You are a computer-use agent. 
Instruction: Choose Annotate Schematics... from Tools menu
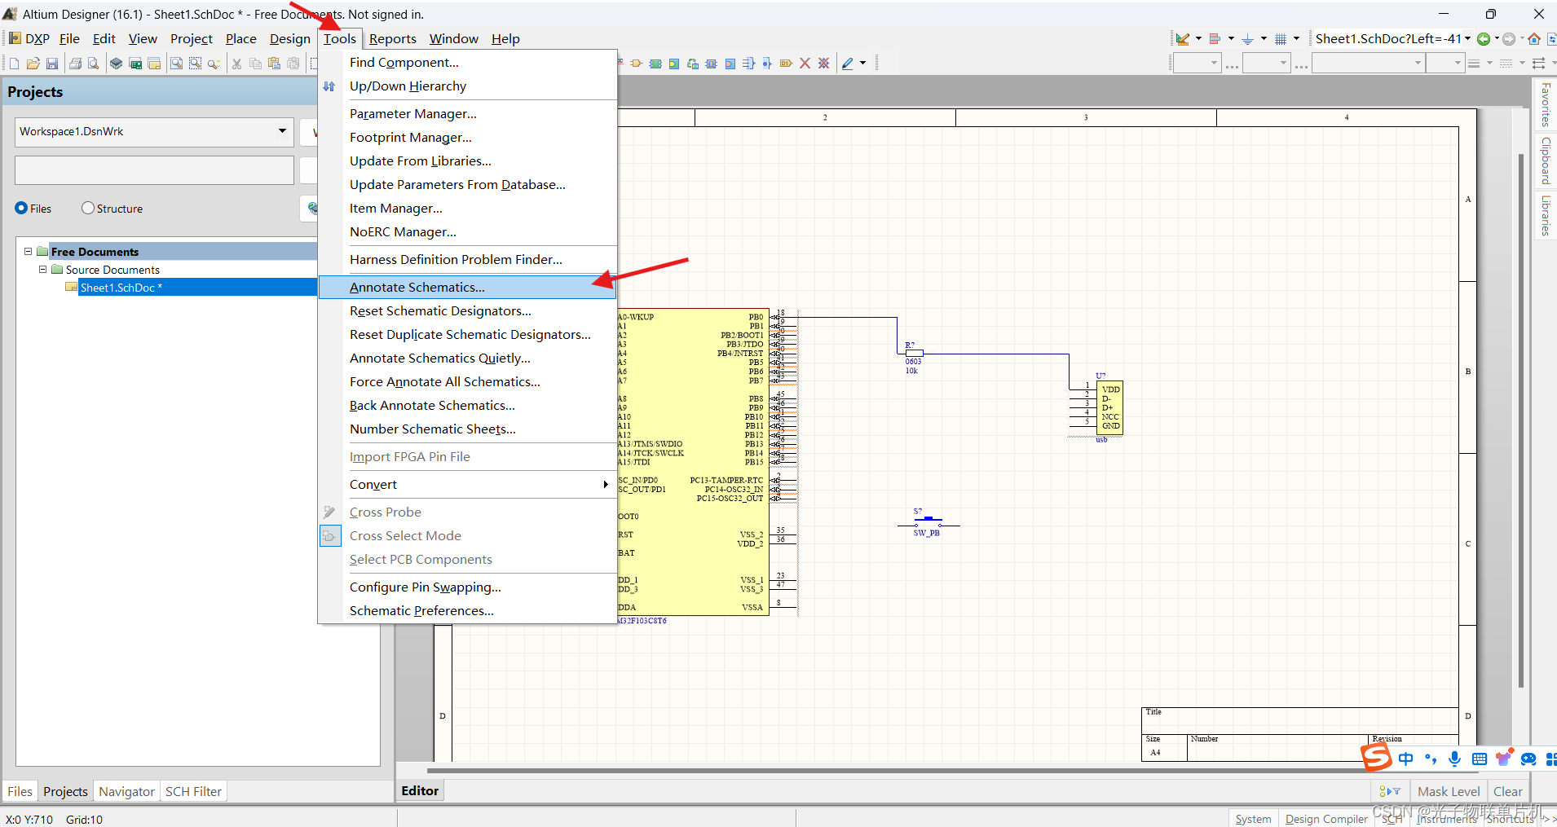coord(467,287)
